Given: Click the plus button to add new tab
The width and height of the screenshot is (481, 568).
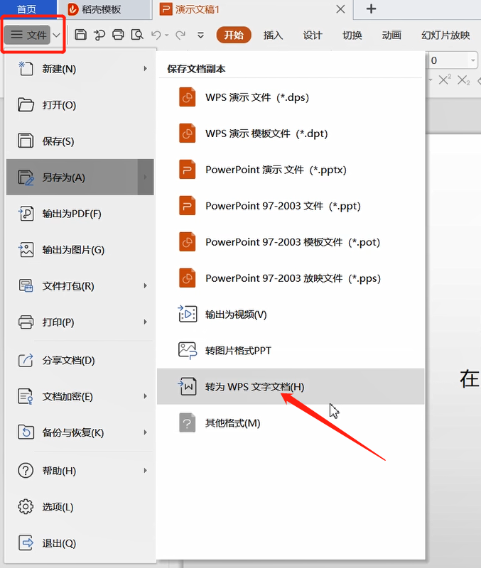Looking at the screenshot, I should click(x=371, y=9).
